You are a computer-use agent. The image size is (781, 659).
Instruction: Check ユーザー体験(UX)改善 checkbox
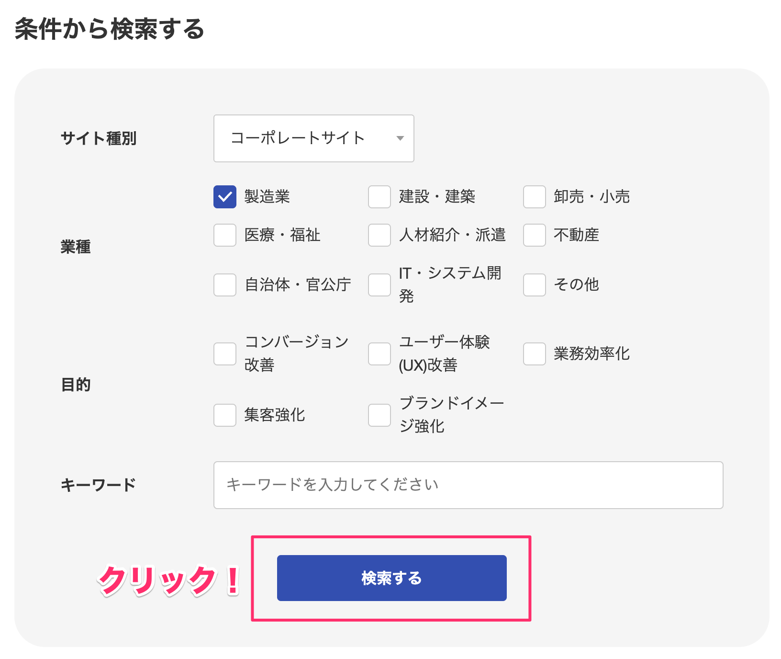pos(379,354)
